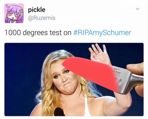Open the @Ruzemis handle profile
The height and width of the screenshot is (119, 148).
click(42, 18)
